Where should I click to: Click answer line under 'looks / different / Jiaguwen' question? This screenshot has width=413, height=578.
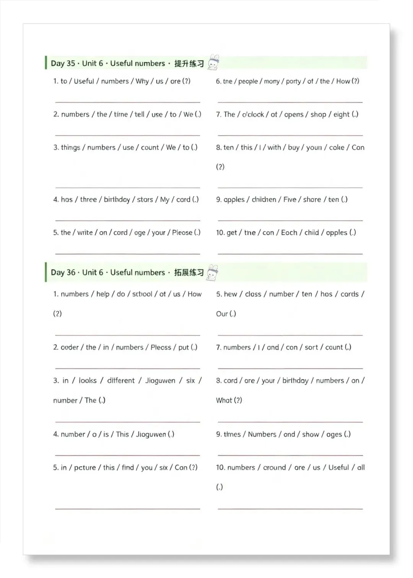pos(128,422)
